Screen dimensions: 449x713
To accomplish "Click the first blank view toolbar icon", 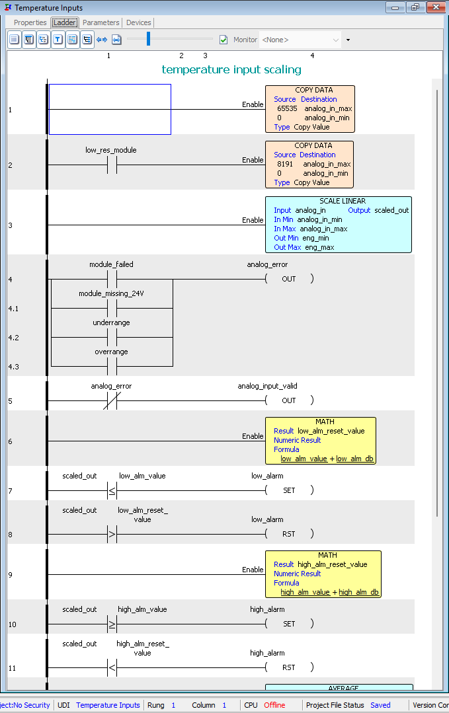I will 15,40.
